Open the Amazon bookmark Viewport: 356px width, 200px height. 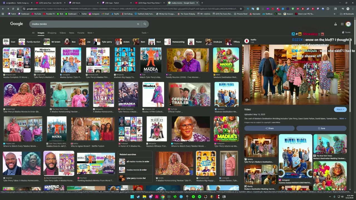coord(288,14)
